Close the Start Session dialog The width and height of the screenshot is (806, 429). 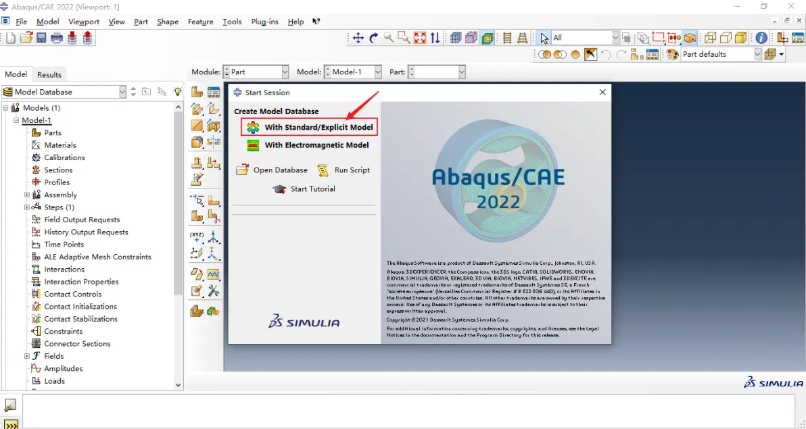click(602, 93)
